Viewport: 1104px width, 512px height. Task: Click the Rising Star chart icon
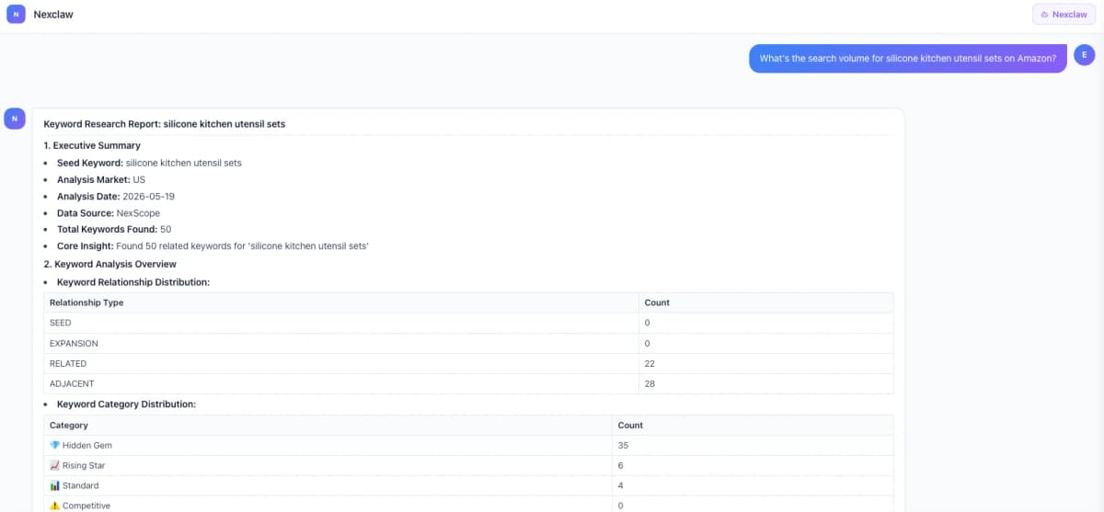54,465
